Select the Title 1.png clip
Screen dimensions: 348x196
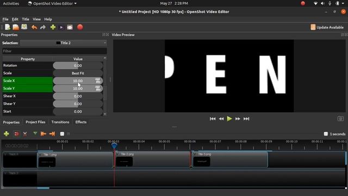pos(75,160)
